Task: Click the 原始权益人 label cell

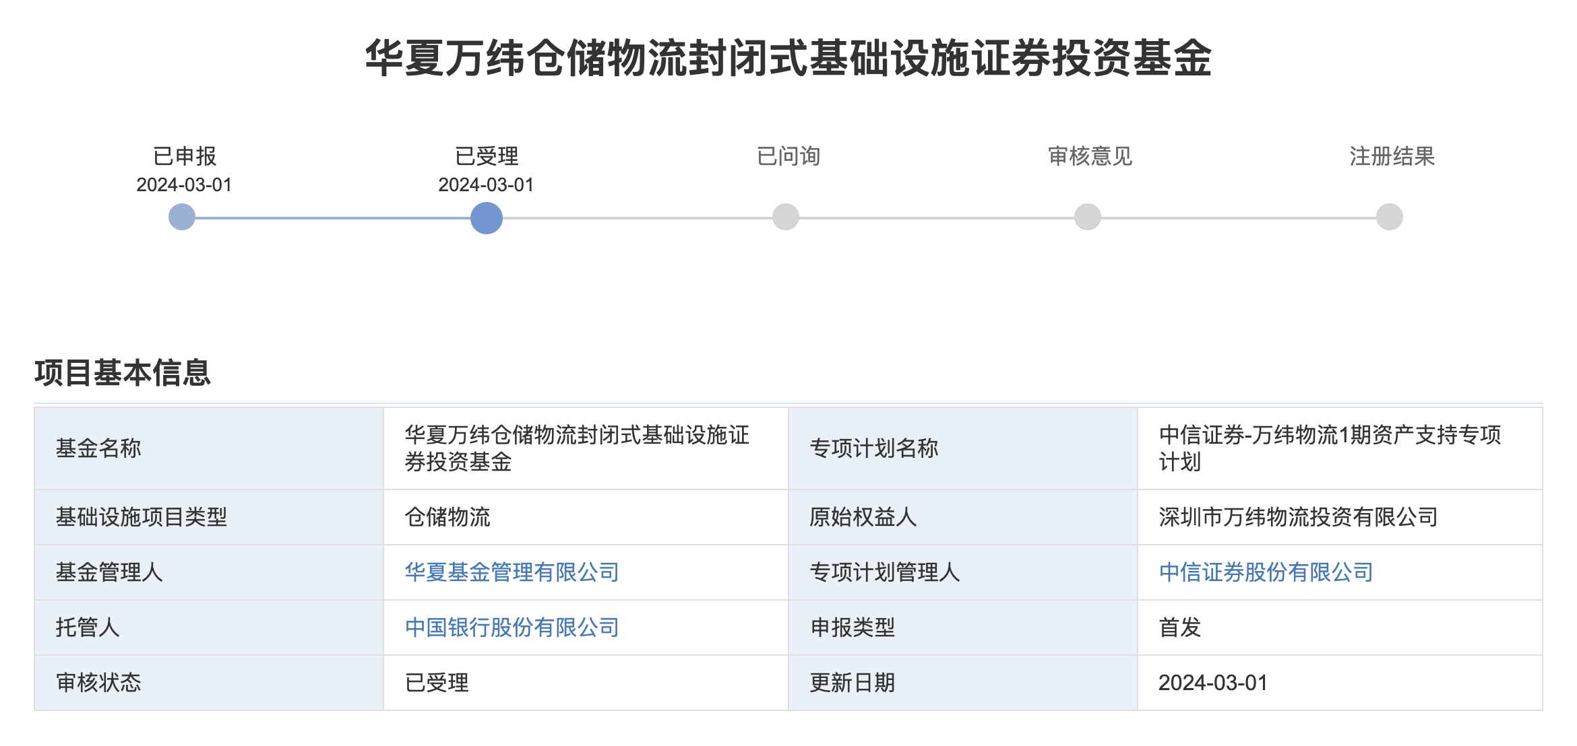Action: coord(963,517)
